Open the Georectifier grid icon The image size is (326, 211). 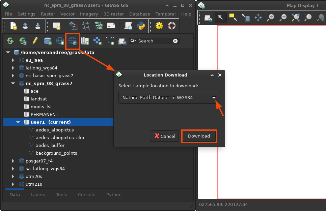coord(86,26)
